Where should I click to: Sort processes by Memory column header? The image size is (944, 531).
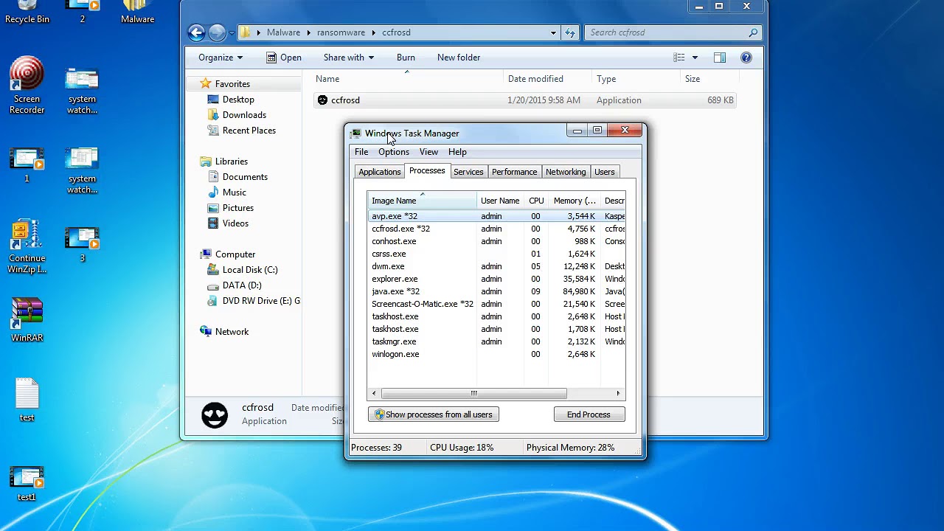click(x=575, y=201)
